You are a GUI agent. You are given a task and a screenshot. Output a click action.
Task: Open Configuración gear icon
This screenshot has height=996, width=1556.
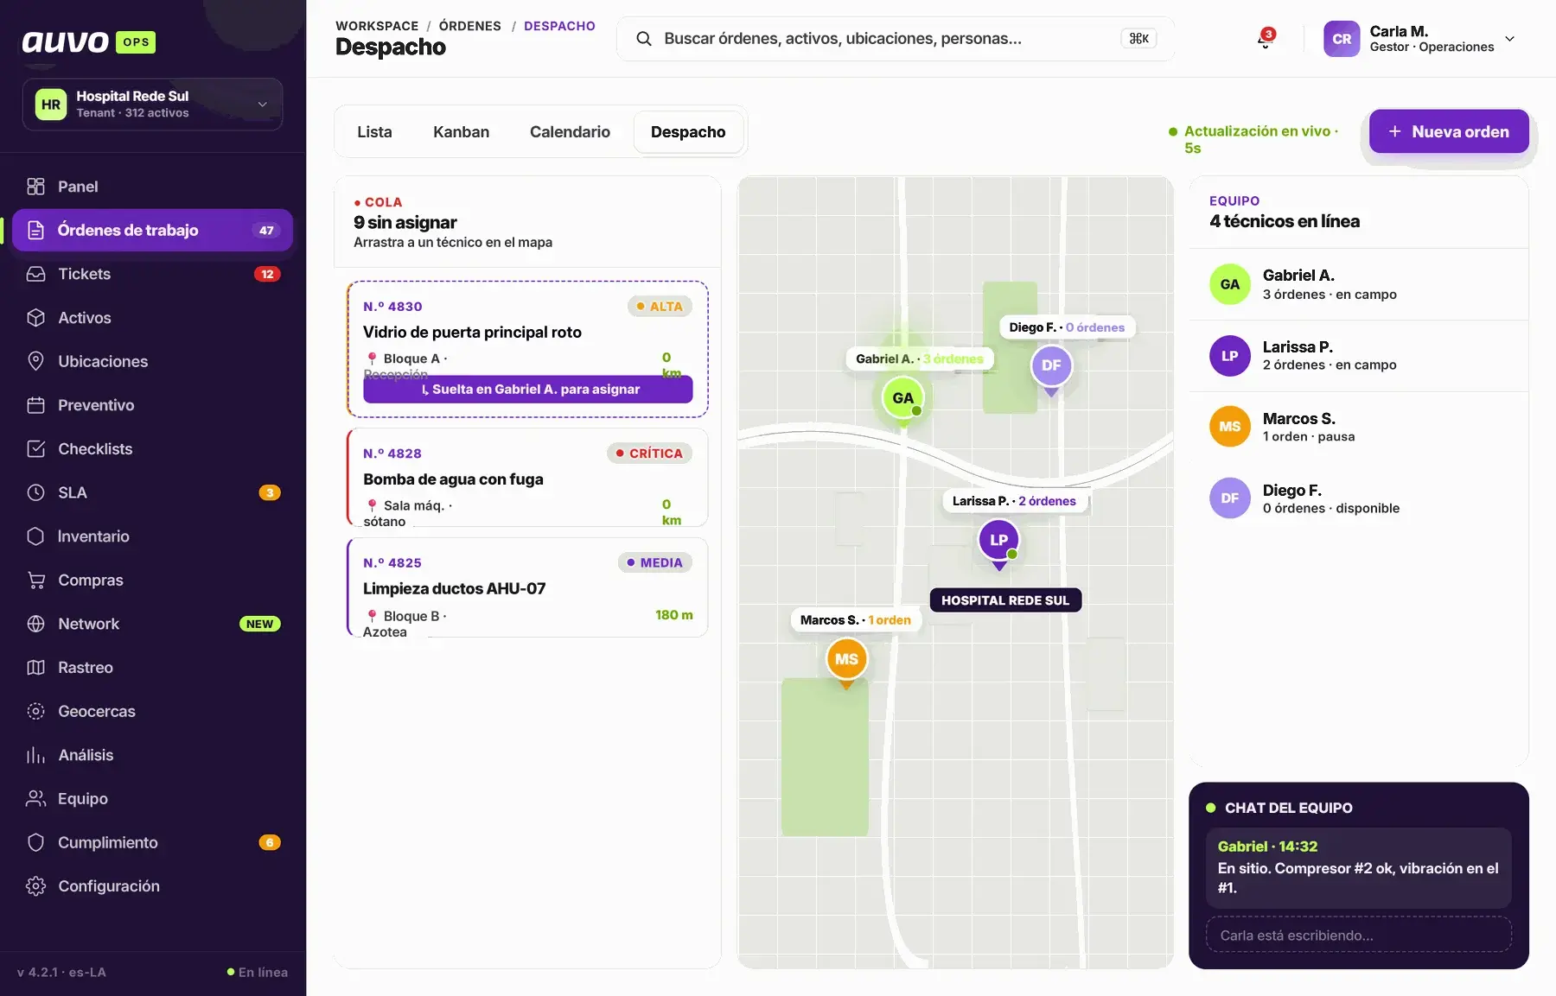coord(35,886)
